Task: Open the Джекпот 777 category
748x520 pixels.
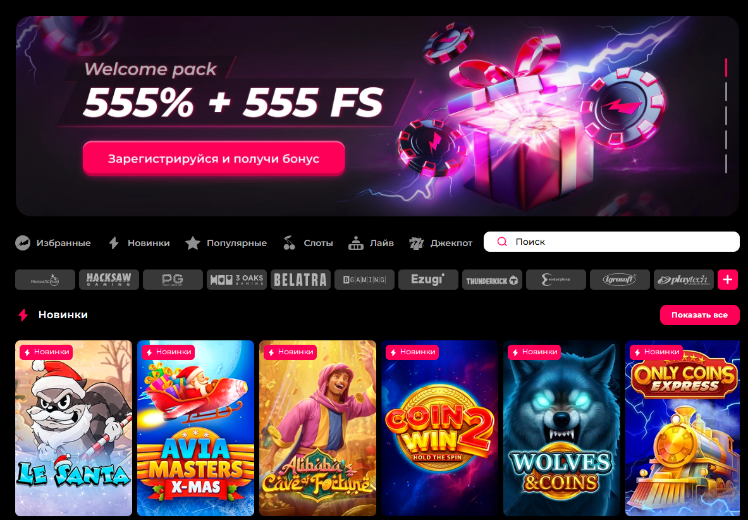Action: tap(440, 243)
